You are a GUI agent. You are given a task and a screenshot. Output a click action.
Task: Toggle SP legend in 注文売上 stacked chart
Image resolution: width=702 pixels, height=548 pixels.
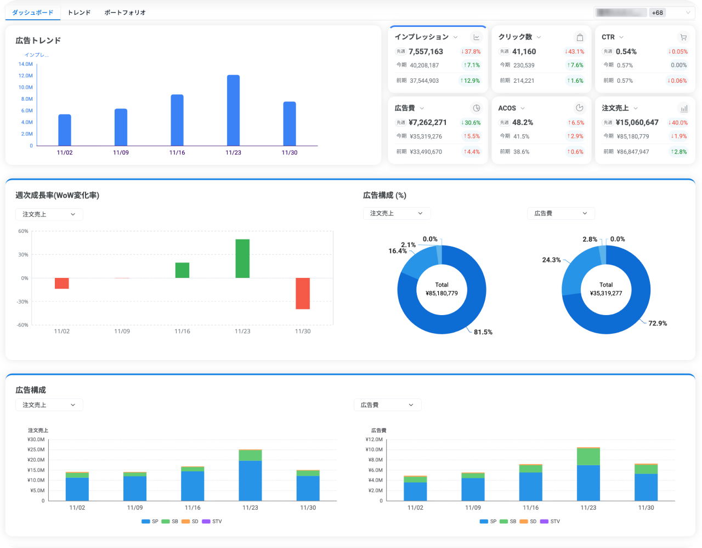tap(150, 522)
